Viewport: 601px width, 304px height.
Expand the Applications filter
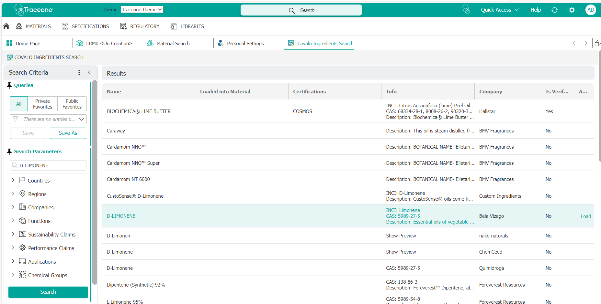coord(13,261)
